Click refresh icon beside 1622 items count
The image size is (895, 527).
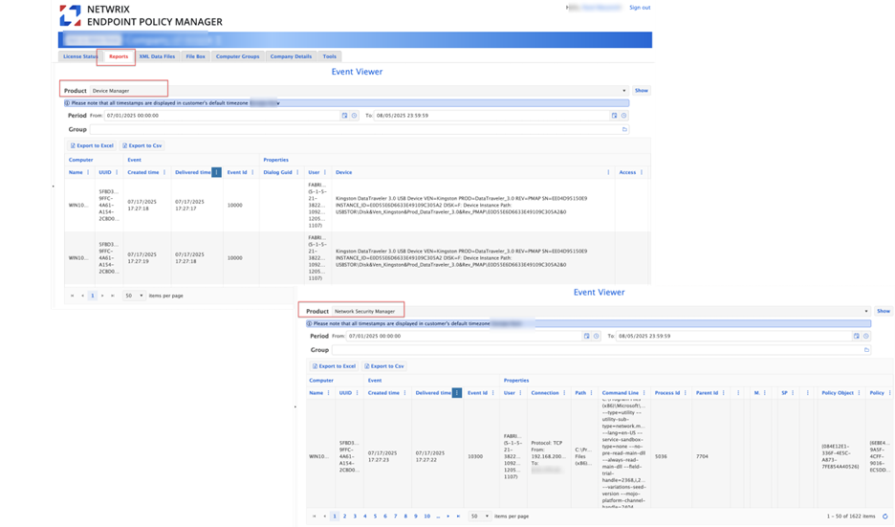point(885,516)
